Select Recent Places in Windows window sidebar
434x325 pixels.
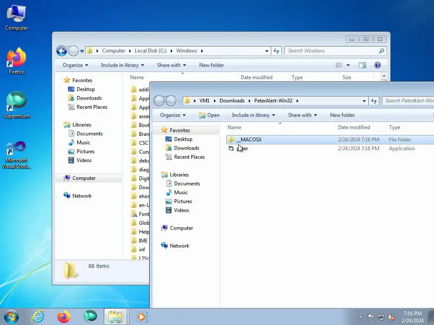pyautogui.click(x=92, y=107)
